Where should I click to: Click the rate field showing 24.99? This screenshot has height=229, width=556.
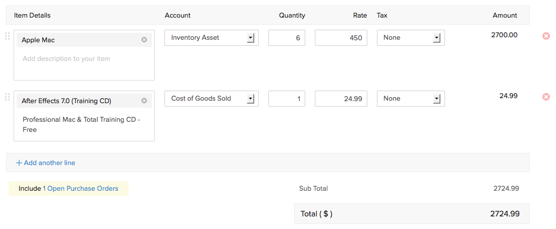[341, 99]
